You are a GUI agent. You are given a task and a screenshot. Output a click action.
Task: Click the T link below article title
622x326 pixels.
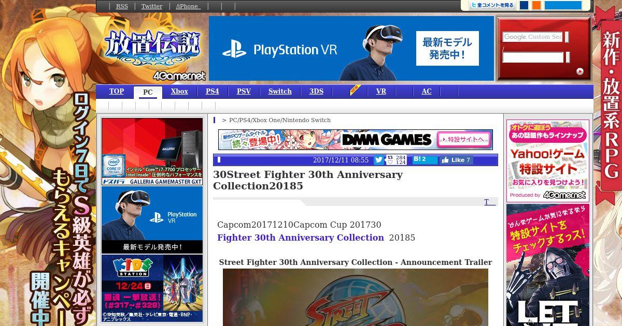[490, 202]
